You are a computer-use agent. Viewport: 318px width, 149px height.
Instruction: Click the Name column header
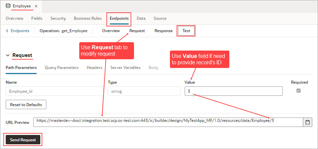(x=11, y=82)
